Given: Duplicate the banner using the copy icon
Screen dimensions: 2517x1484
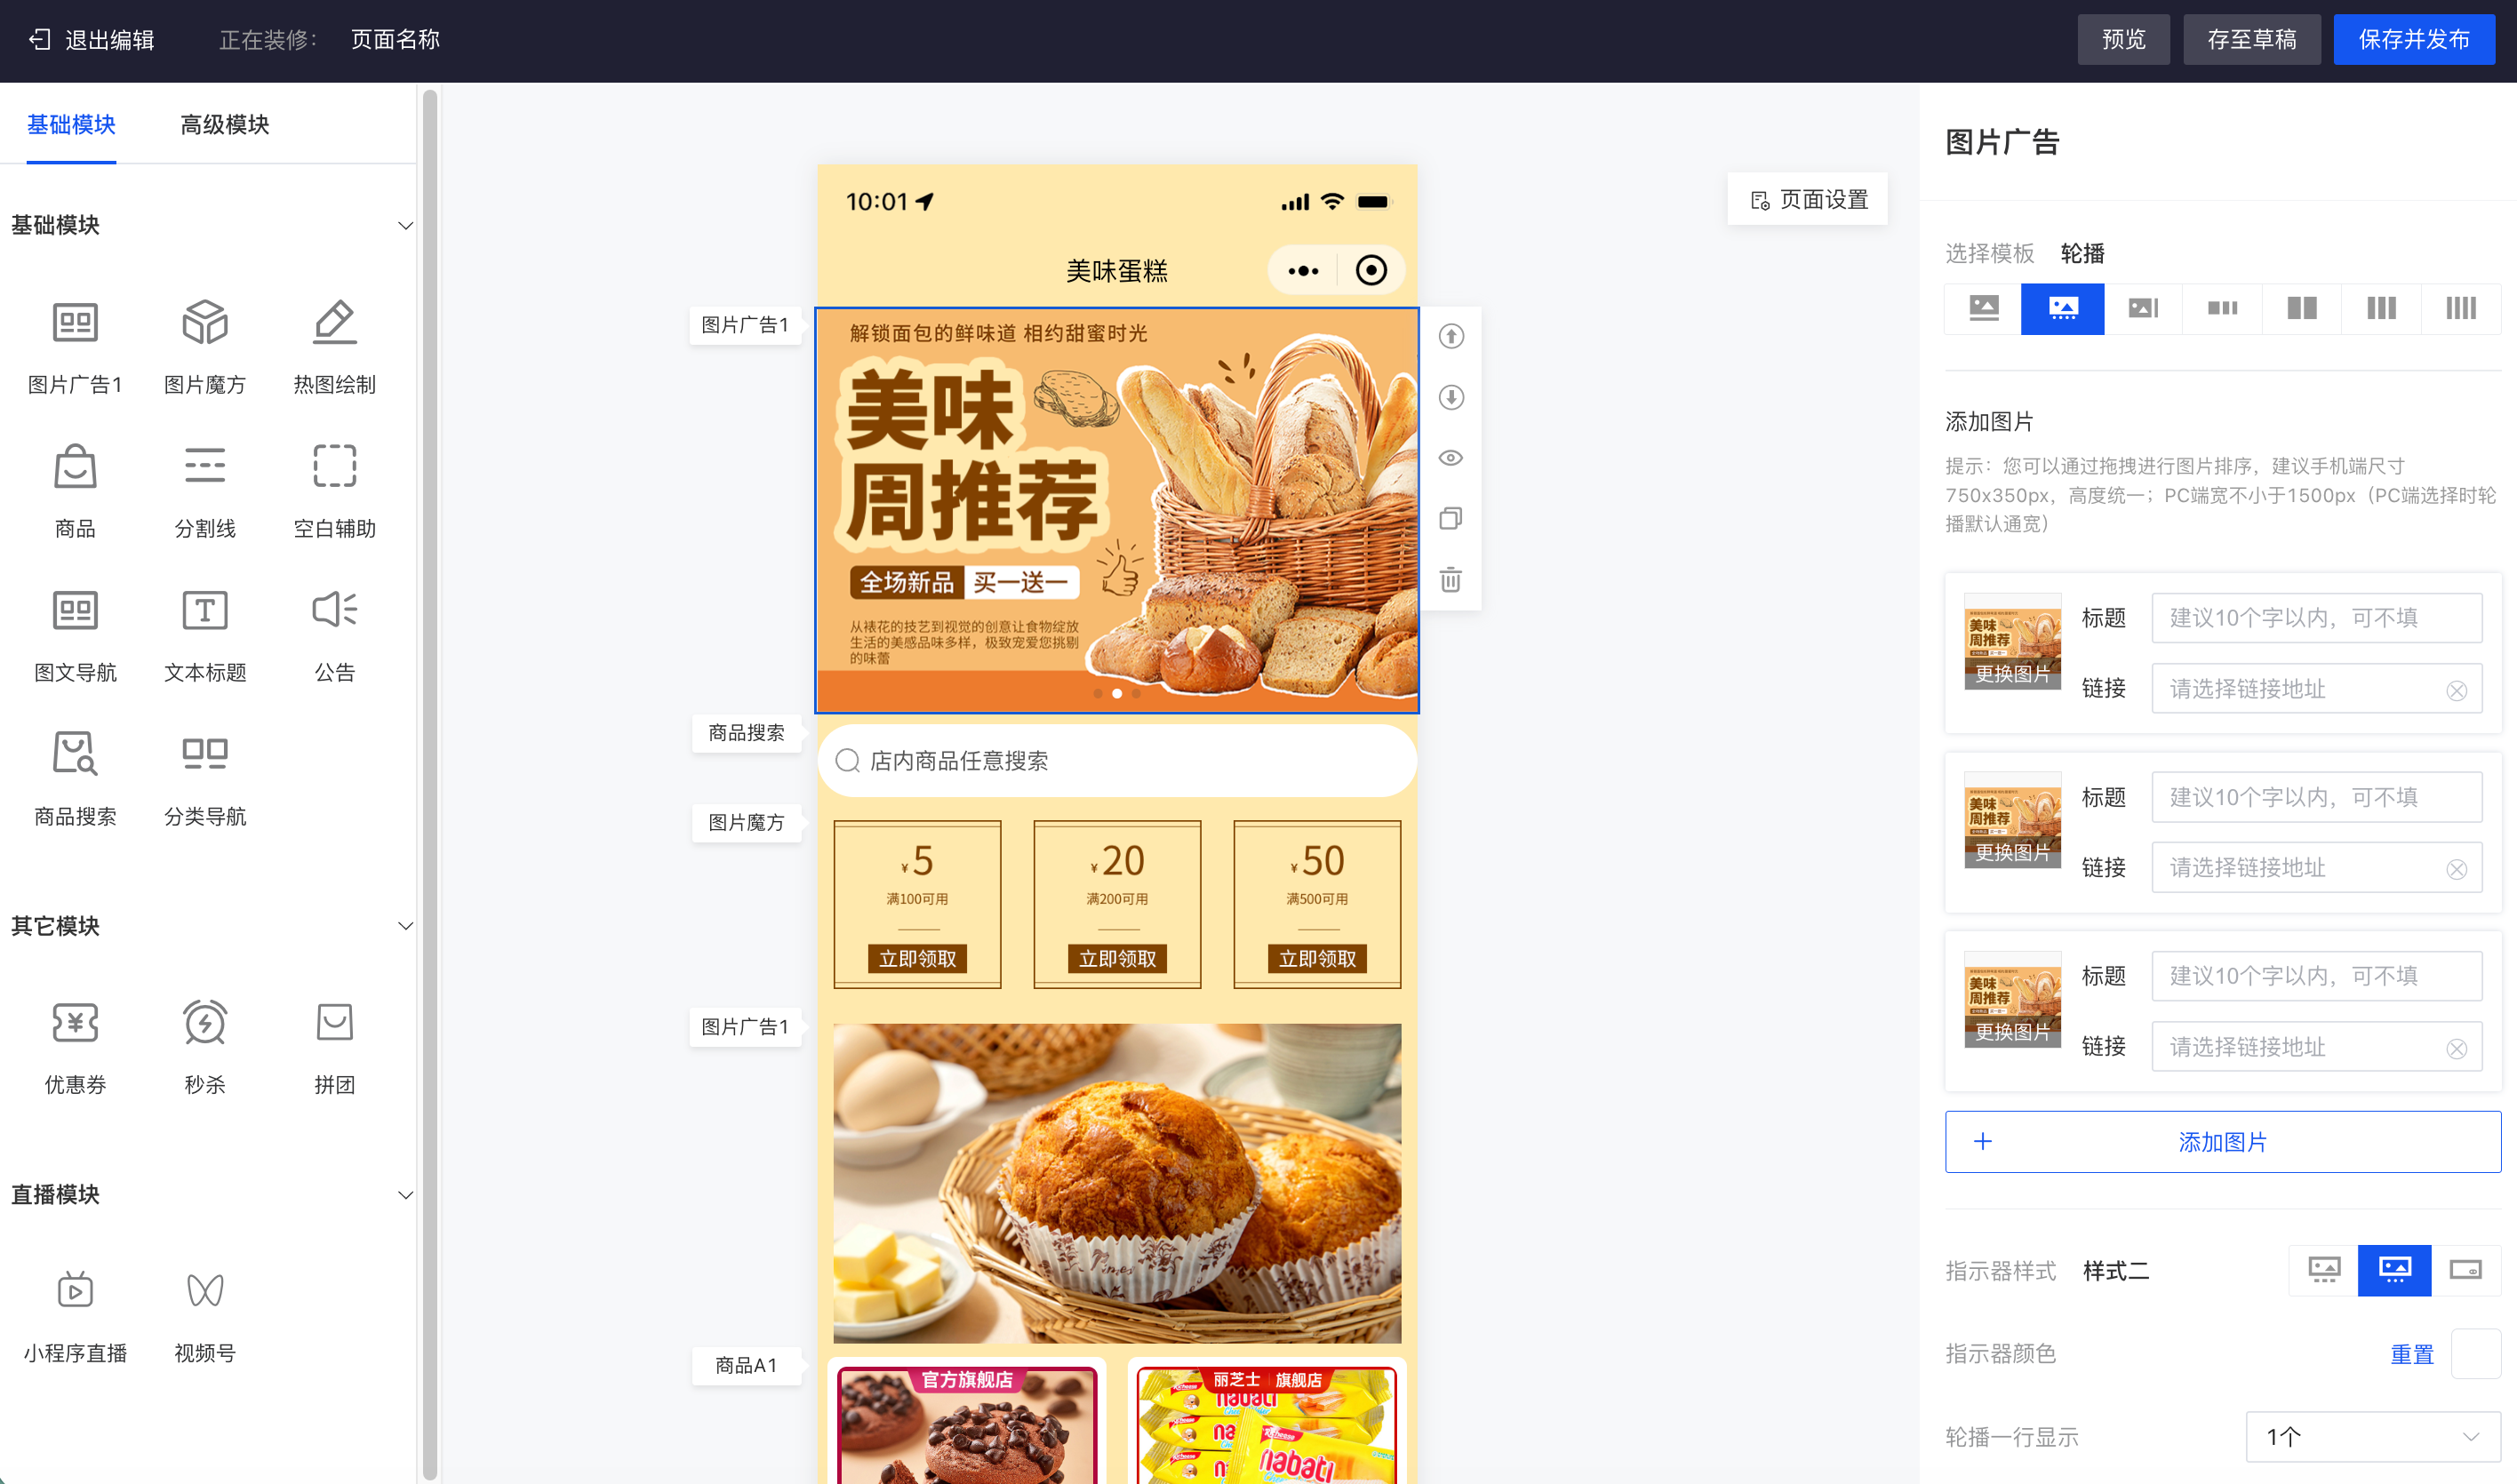Looking at the screenshot, I should coord(1451,518).
